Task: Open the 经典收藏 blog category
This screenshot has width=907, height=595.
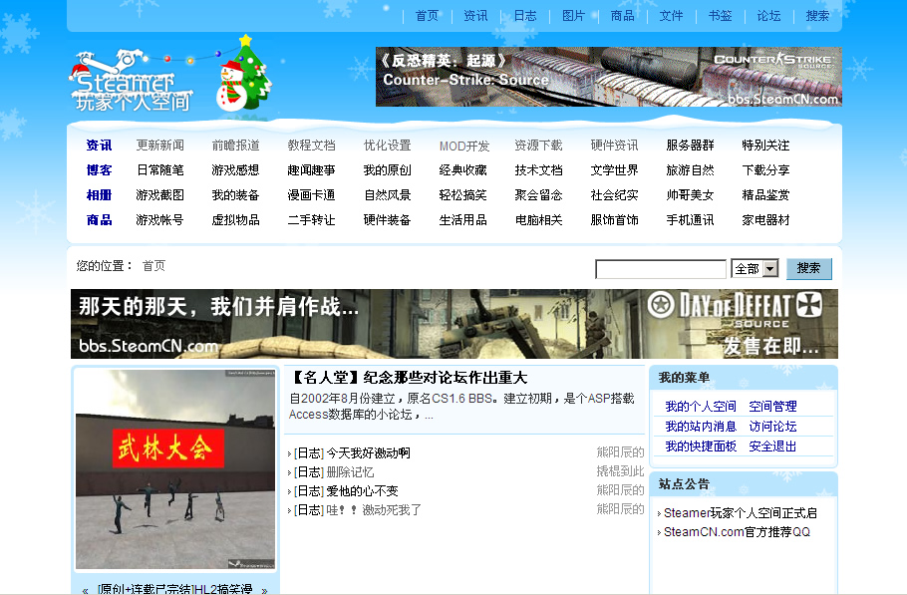Action: [x=462, y=170]
